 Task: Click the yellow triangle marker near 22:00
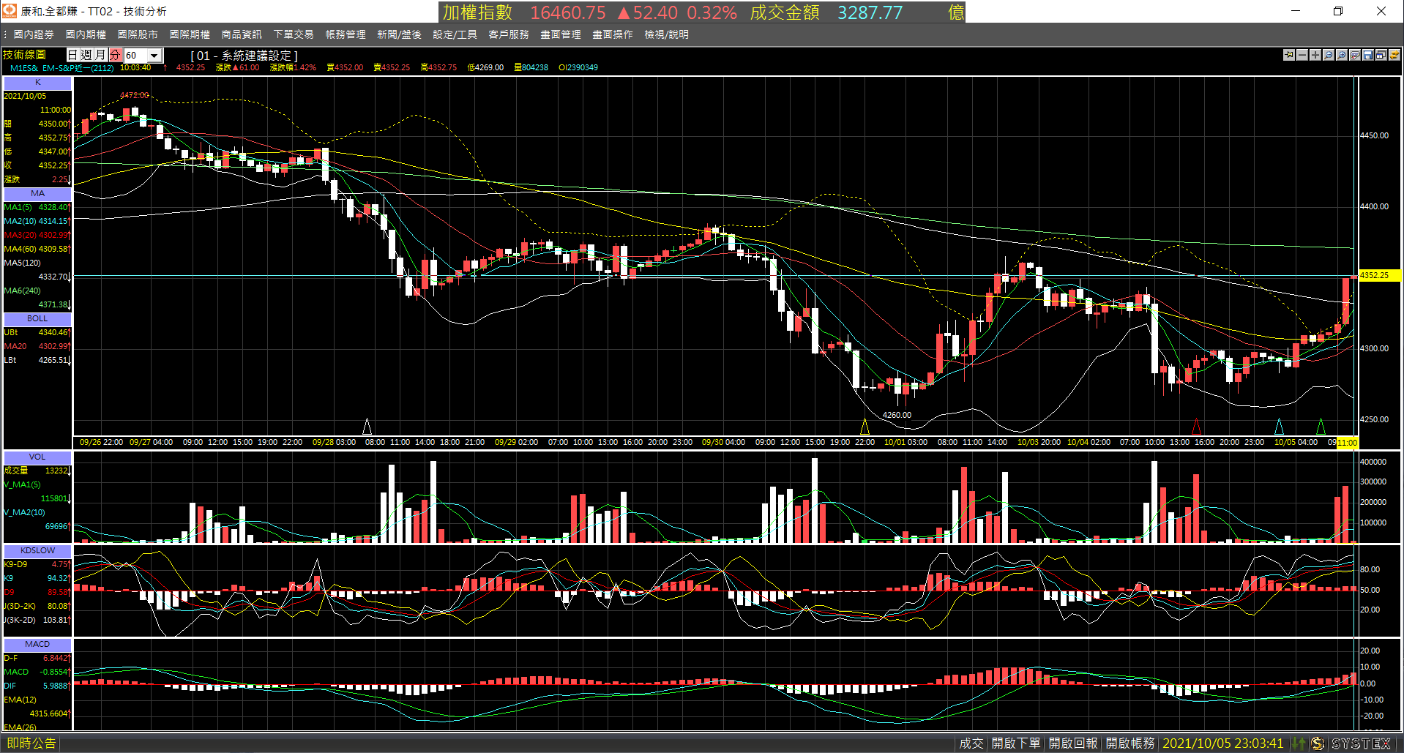(865, 426)
